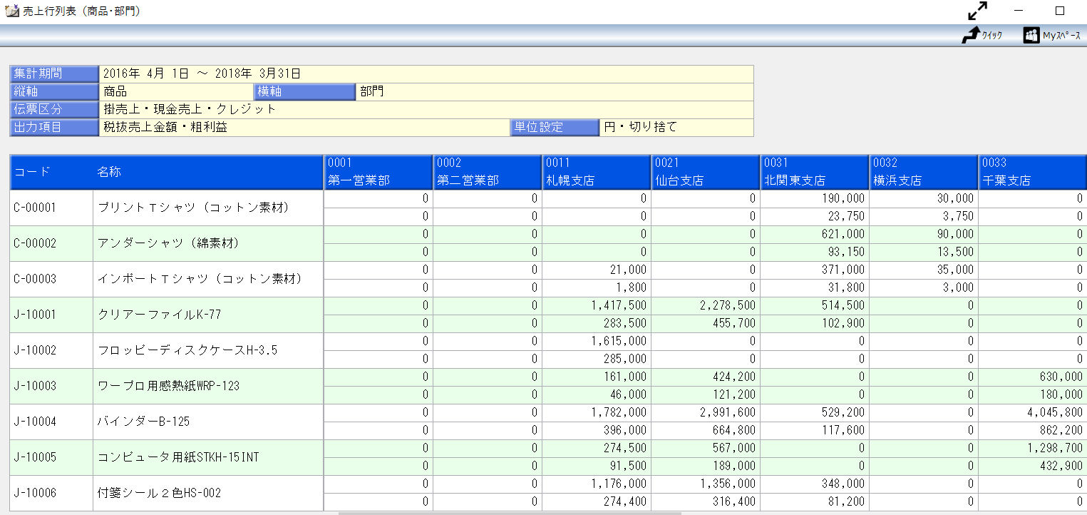Select the 30,000 cell for 横浜支店

(x=923, y=198)
